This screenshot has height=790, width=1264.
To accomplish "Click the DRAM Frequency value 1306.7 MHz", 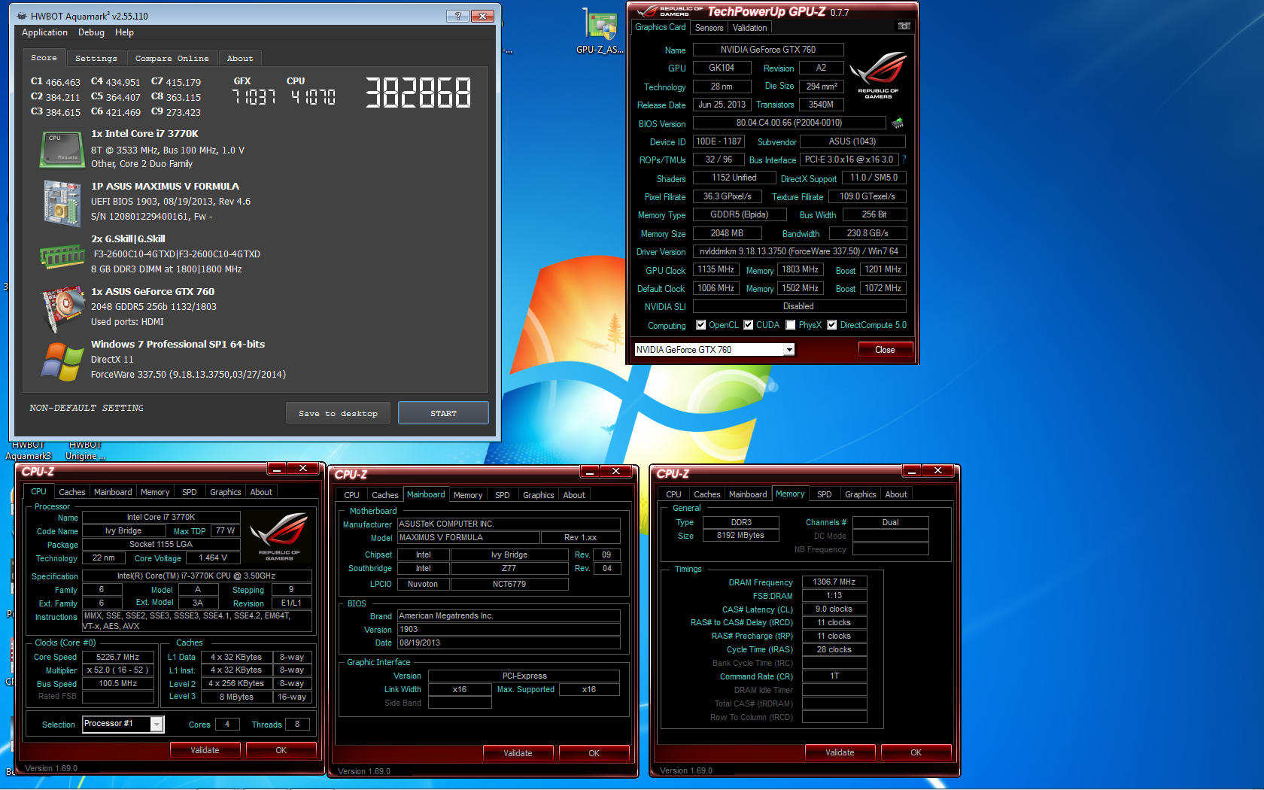I will click(x=834, y=582).
